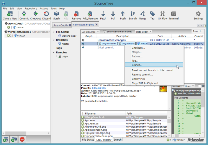
Task: Click the Filename column header
Action: (x=105, y=114)
